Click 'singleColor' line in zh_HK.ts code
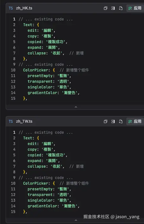The width and height of the screenshot is (144, 224). coord(49,87)
